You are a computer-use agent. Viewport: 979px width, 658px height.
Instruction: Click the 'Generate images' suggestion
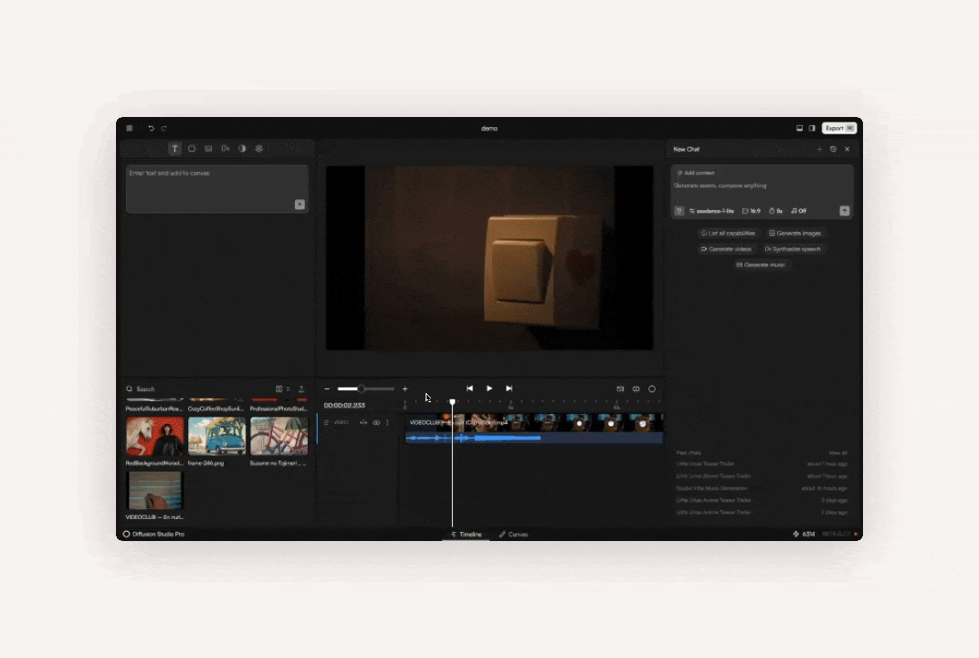pyautogui.click(x=795, y=233)
